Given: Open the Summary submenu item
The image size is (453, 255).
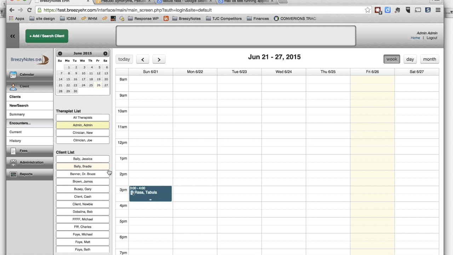Looking at the screenshot, I should tap(30, 114).
